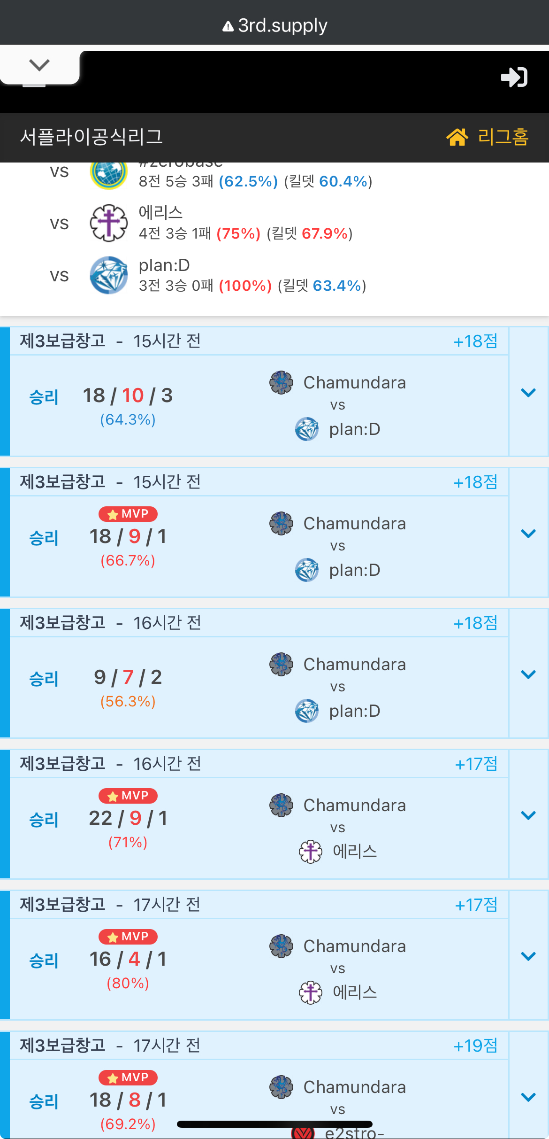Open 서플라이공식리그 header title
This screenshot has width=549, height=1139.
[x=91, y=137]
